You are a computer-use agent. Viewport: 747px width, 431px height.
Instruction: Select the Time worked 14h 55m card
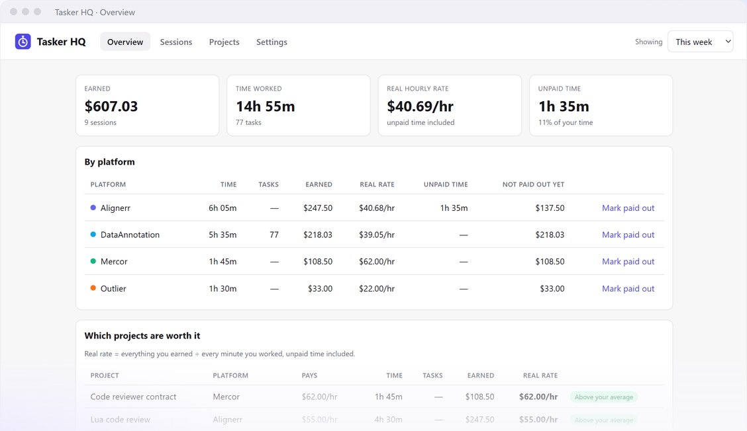click(298, 105)
